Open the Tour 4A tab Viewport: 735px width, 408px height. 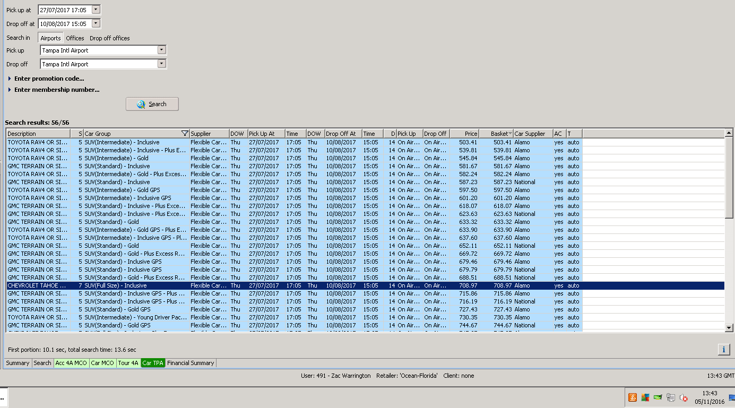(128, 363)
